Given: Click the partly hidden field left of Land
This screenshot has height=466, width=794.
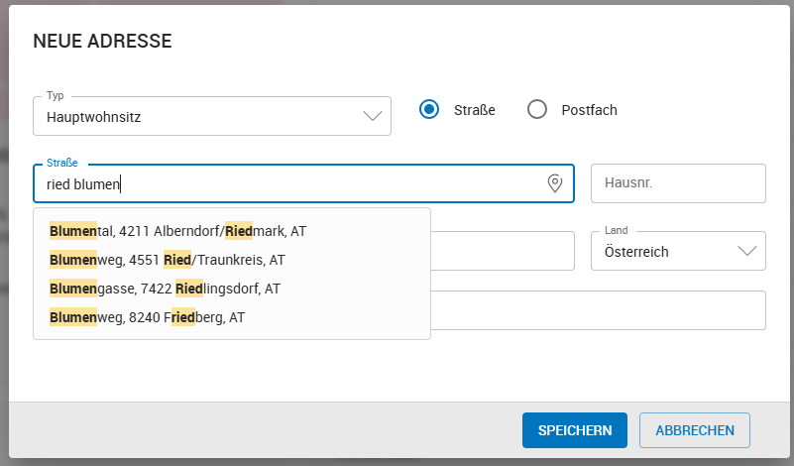Looking at the screenshot, I should click(x=503, y=251).
